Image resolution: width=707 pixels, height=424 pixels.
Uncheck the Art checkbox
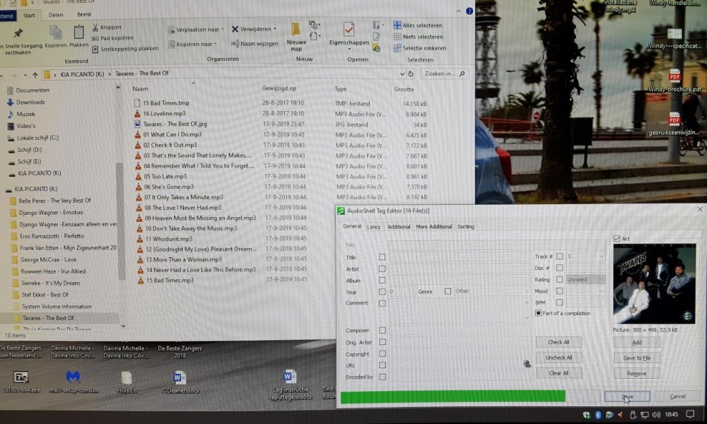pos(617,239)
